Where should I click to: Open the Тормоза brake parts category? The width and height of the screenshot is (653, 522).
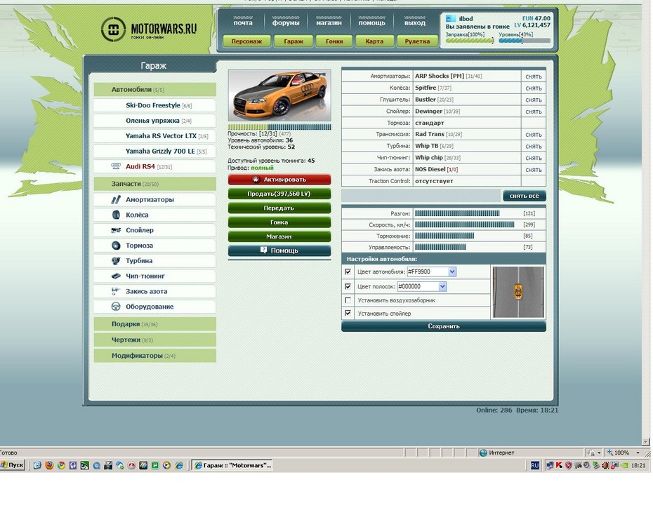[x=154, y=246]
